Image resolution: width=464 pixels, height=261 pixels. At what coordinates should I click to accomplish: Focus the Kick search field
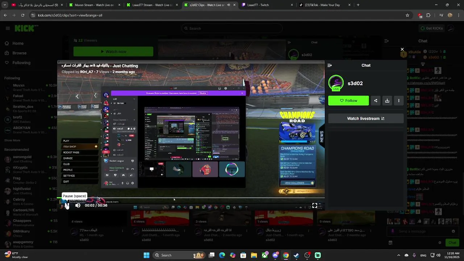[232, 28]
